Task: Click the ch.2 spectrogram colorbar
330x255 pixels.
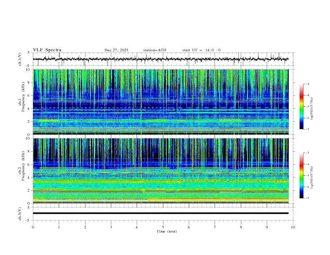Action: click(301, 175)
